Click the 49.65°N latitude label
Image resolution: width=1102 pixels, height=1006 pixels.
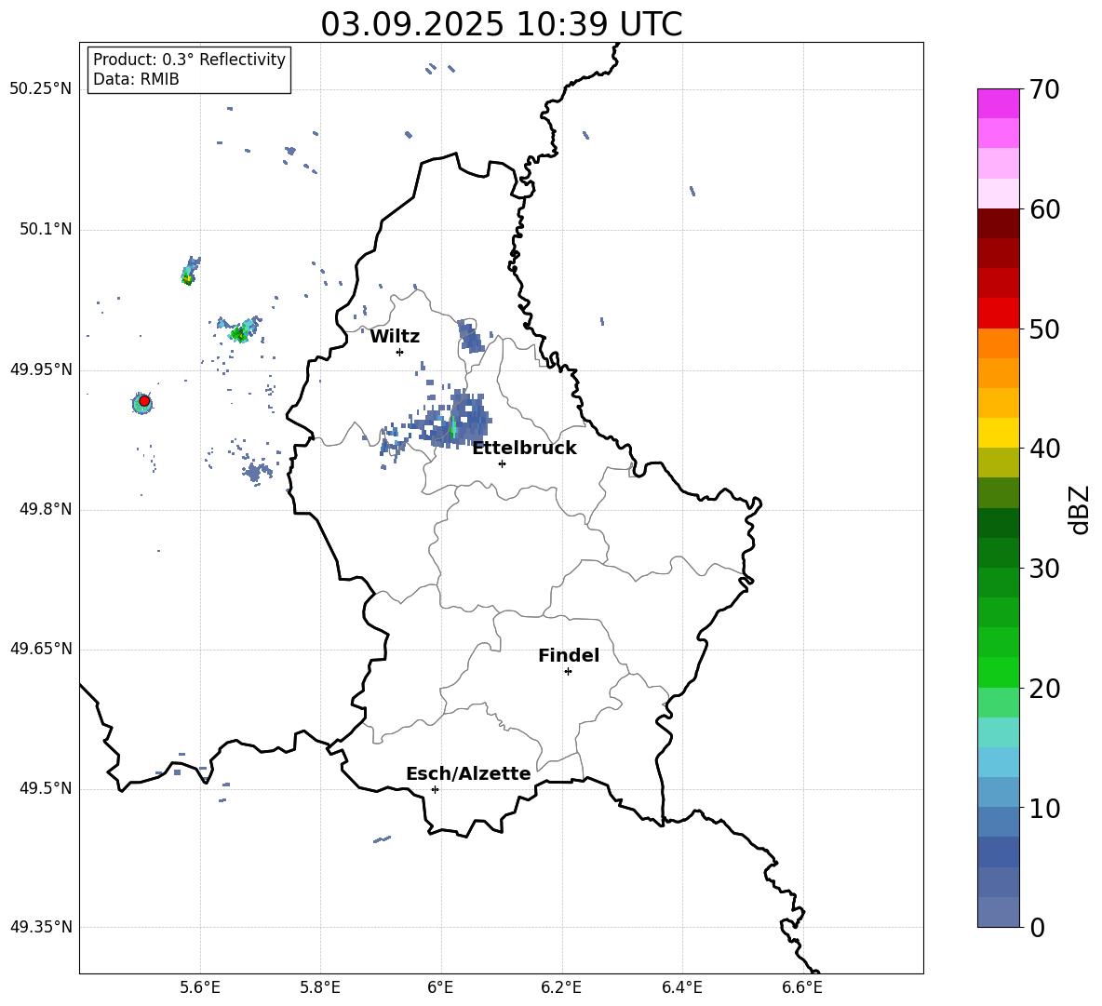(x=41, y=649)
